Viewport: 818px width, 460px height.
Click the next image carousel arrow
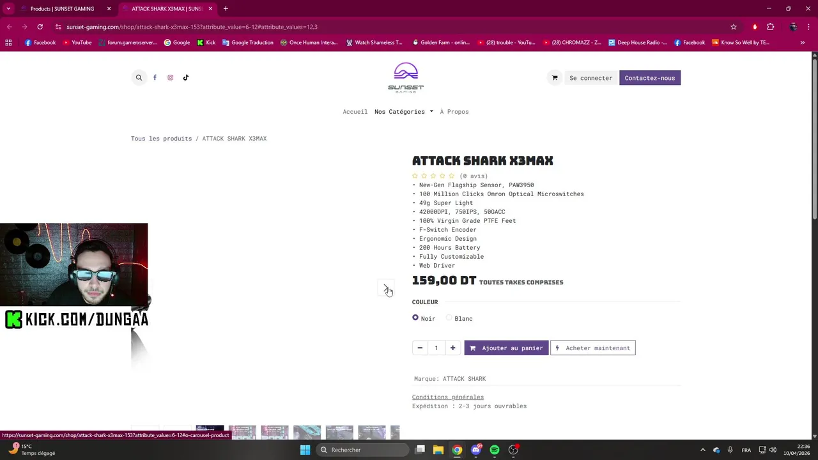point(386,289)
